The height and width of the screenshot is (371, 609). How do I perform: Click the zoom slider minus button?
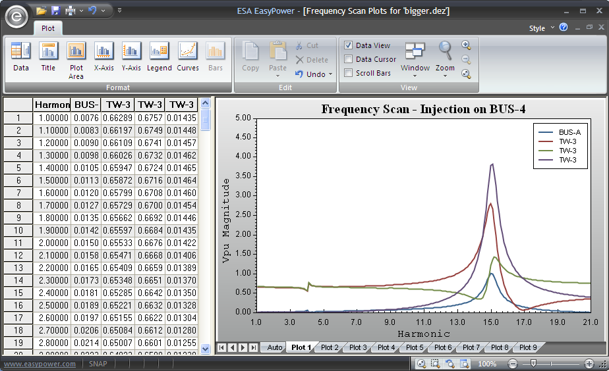tap(513, 364)
